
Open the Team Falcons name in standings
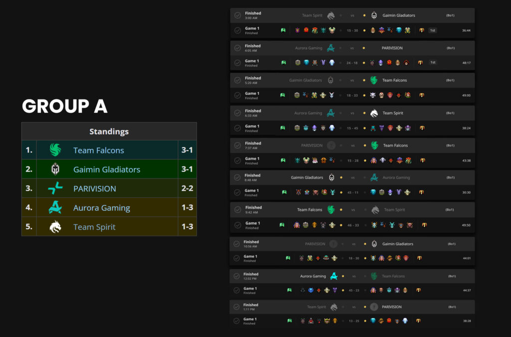tap(98, 150)
